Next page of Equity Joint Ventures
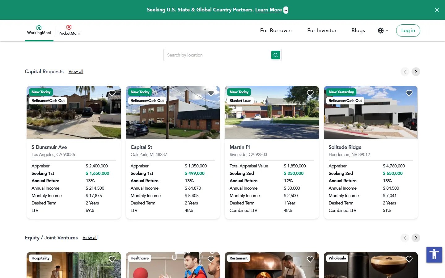This screenshot has width=445, height=278. (416, 238)
